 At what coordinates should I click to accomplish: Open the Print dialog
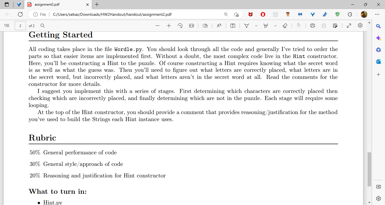point(313,25)
